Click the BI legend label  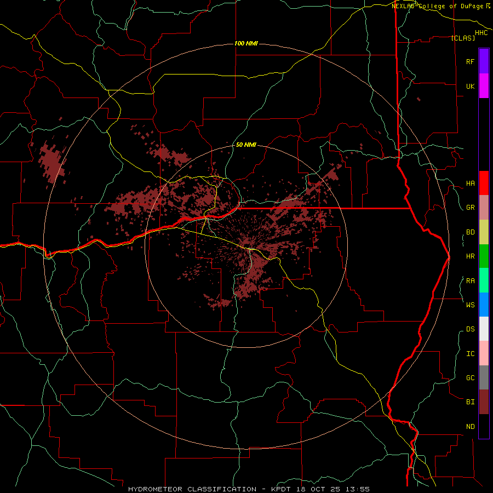coord(470,402)
